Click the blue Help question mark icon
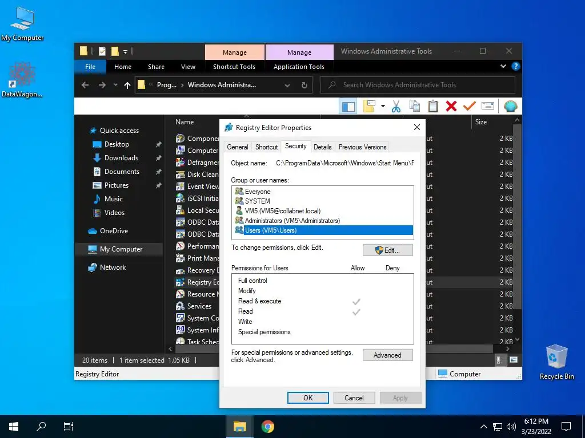Image resolution: width=585 pixels, height=438 pixels. [x=516, y=66]
